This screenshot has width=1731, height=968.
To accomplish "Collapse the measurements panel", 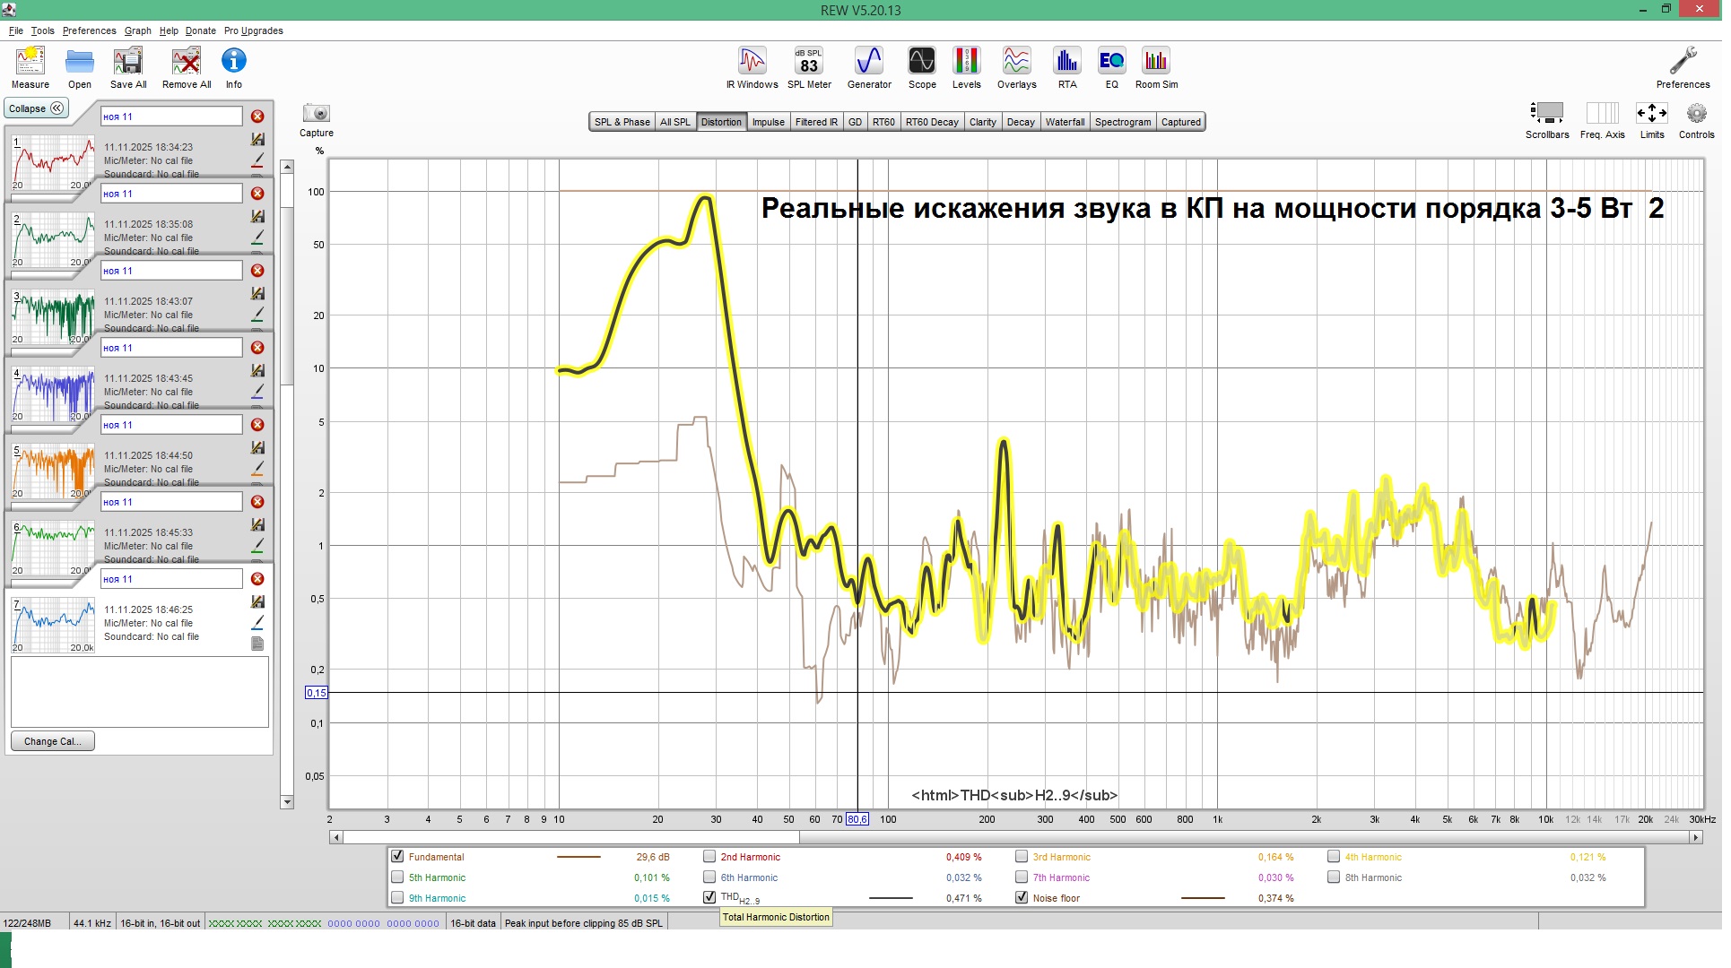I will click(36, 108).
